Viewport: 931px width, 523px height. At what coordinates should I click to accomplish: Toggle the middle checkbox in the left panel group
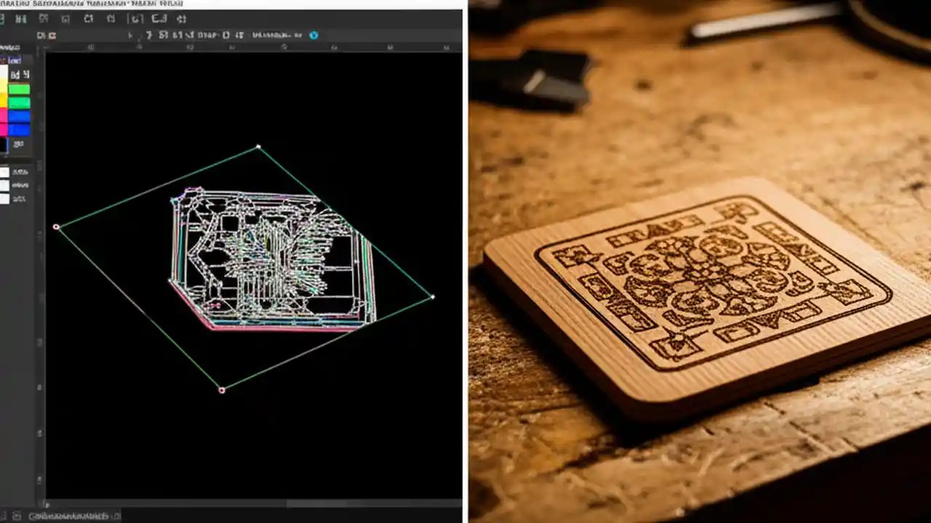[6, 186]
